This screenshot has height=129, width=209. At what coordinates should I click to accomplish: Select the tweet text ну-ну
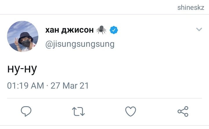22,69
